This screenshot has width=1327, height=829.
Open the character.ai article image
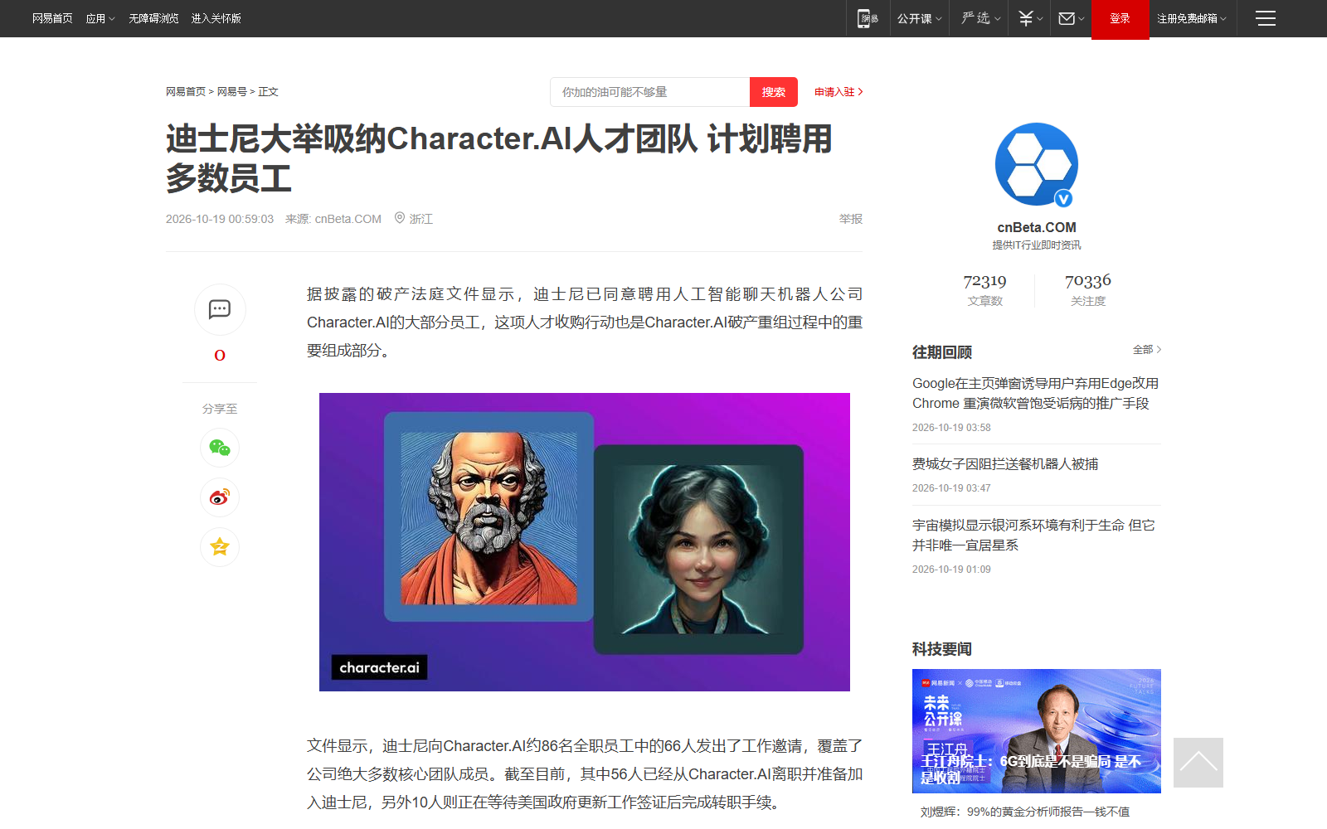coord(585,542)
